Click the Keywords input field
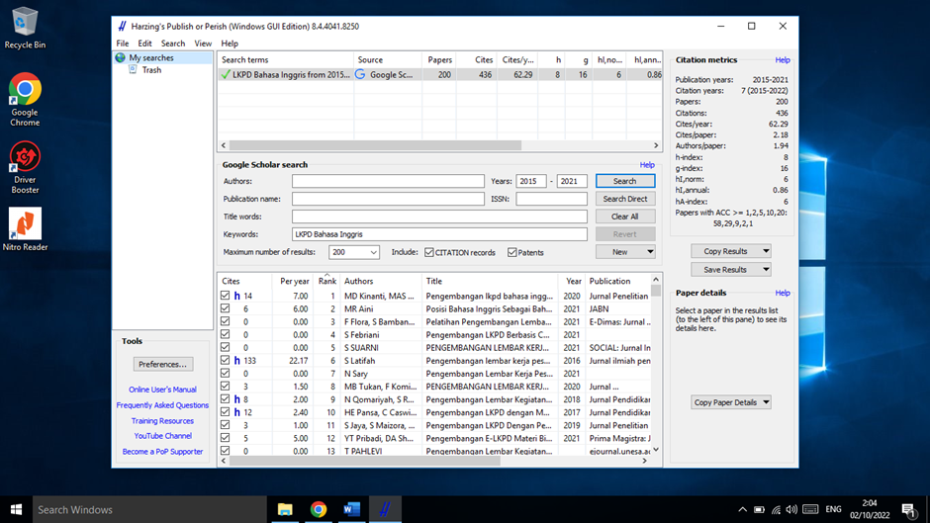 coord(439,234)
